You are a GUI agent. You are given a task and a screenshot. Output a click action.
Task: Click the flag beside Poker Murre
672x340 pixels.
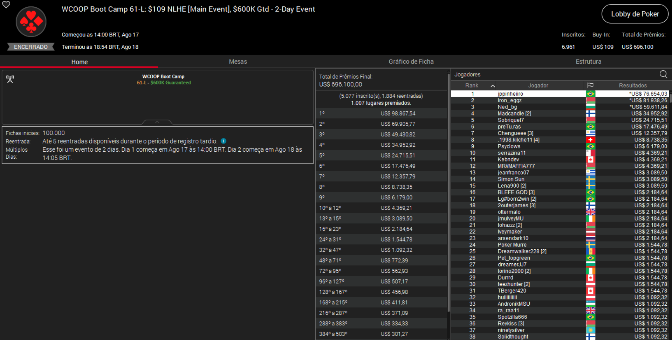[590, 245]
